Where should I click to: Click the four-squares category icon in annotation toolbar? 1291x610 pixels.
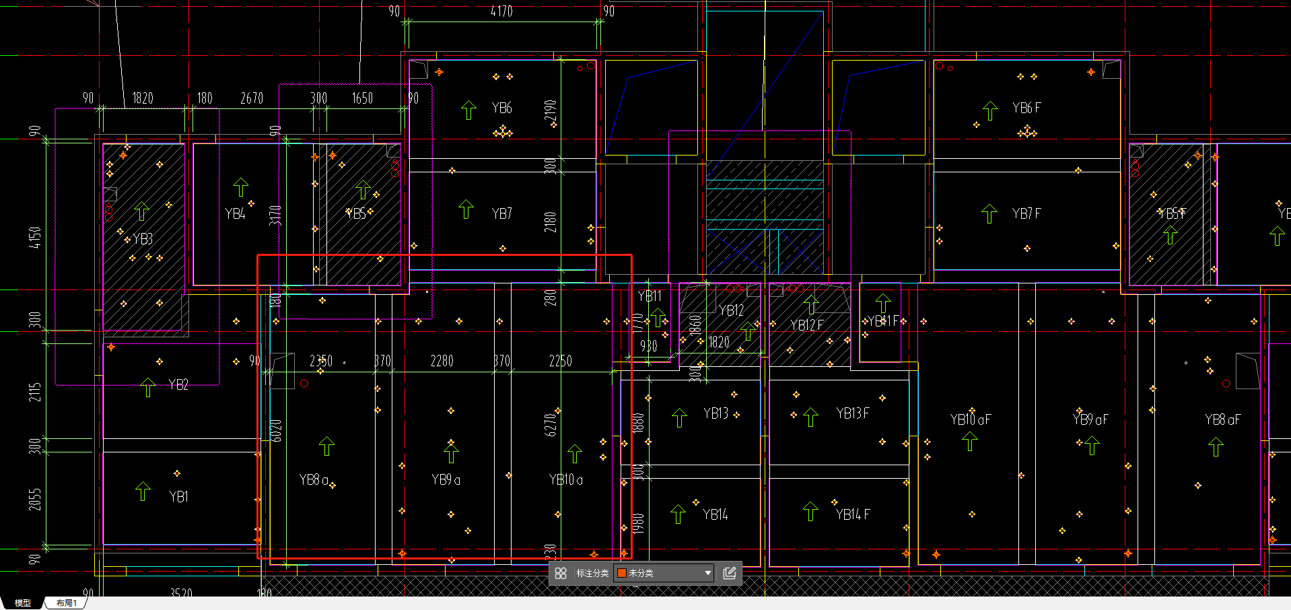point(561,573)
